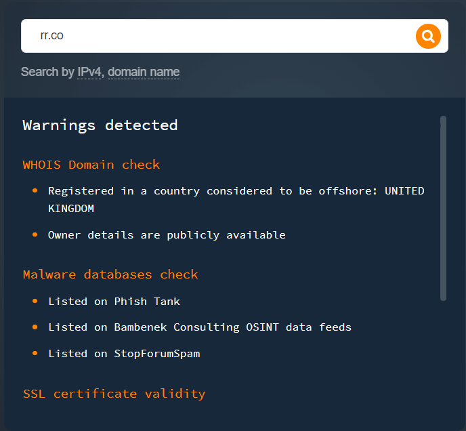Select the SSL certificate validity heading

coord(114,394)
